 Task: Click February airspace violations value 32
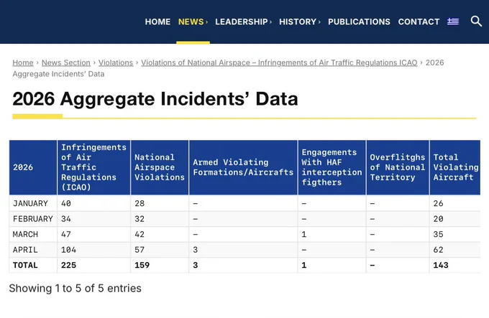coord(140,219)
